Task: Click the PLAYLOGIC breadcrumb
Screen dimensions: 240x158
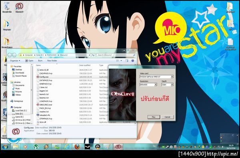Action: click(x=52, y=55)
